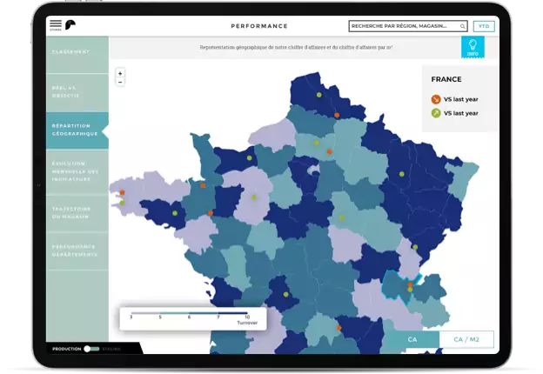Zoom out the map with minus

click(x=120, y=82)
